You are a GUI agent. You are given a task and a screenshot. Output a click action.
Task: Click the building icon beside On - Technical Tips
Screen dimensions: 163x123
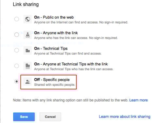click(28, 51)
